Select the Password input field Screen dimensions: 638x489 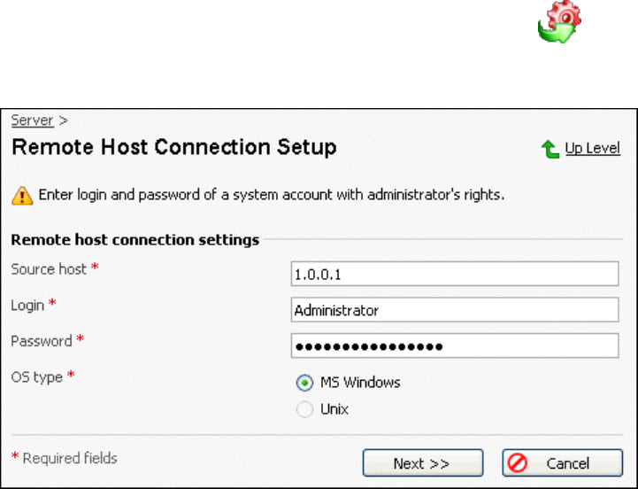tap(454, 345)
